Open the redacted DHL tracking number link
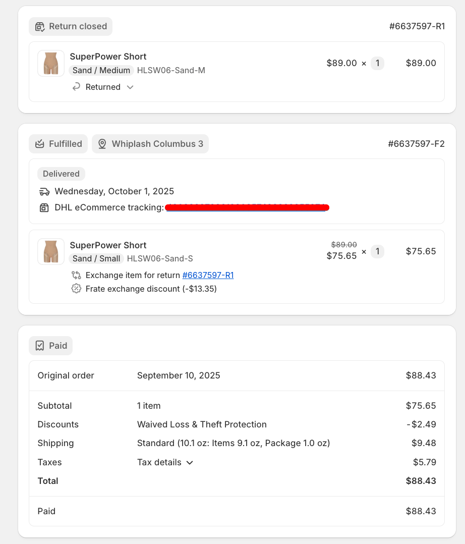 [x=247, y=207]
